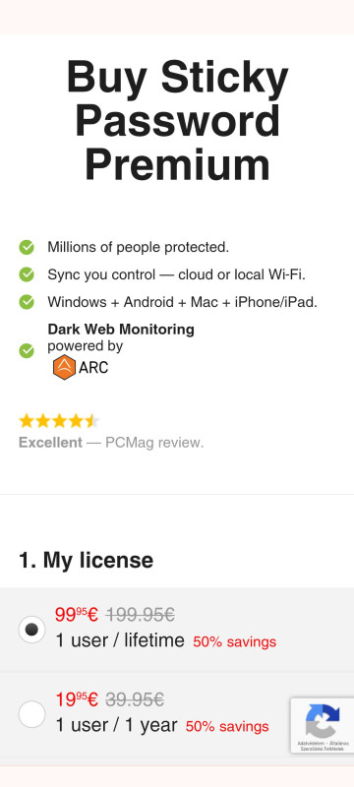Click the green checkmark beside Dark Web Monitoring
The image size is (354, 787).
click(27, 350)
